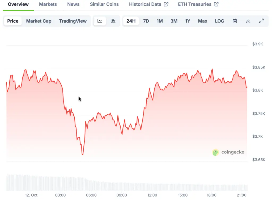Click the volume range selector strip

tap(127, 183)
